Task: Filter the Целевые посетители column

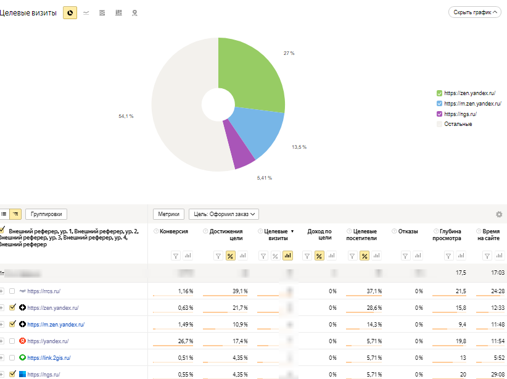Action: click(352, 256)
